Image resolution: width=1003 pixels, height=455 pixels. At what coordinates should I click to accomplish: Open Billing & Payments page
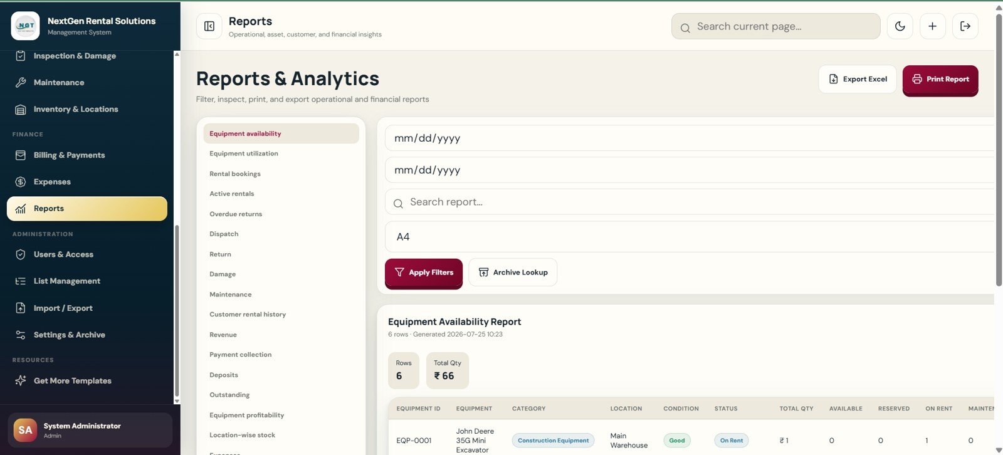[87, 155]
